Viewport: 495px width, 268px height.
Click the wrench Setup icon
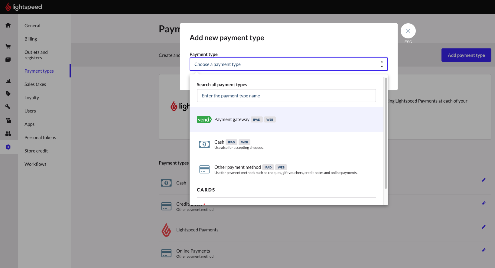[8, 107]
